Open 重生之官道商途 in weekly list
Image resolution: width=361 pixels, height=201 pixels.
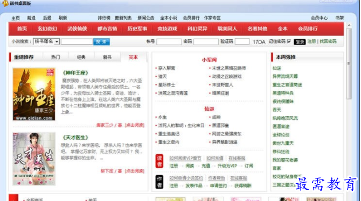pyautogui.click(x=287, y=85)
